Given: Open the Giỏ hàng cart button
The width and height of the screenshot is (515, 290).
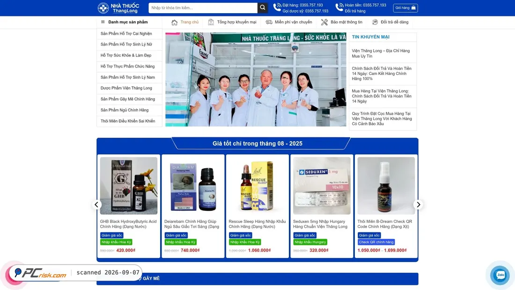Looking at the screenshot, I should click(405, 8).
